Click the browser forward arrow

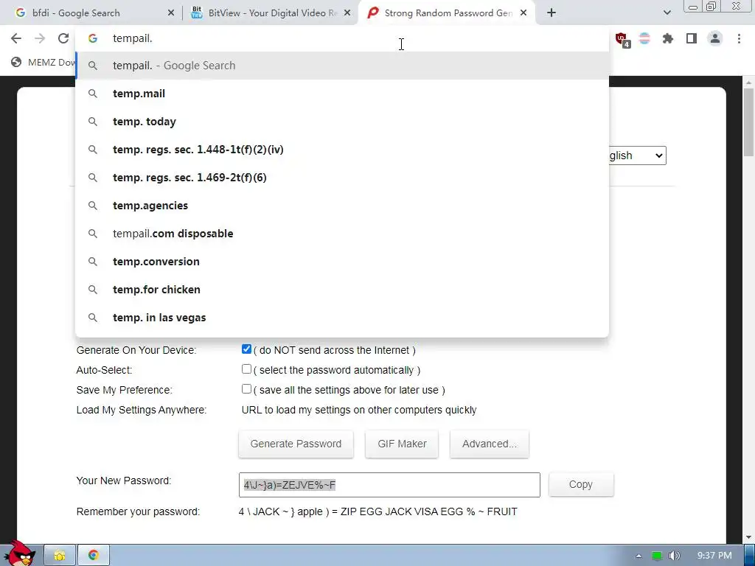point(40,38)
